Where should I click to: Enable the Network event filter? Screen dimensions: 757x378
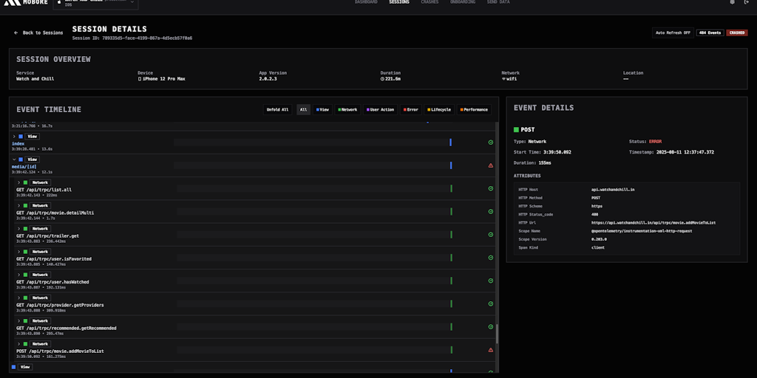point(346,109)
